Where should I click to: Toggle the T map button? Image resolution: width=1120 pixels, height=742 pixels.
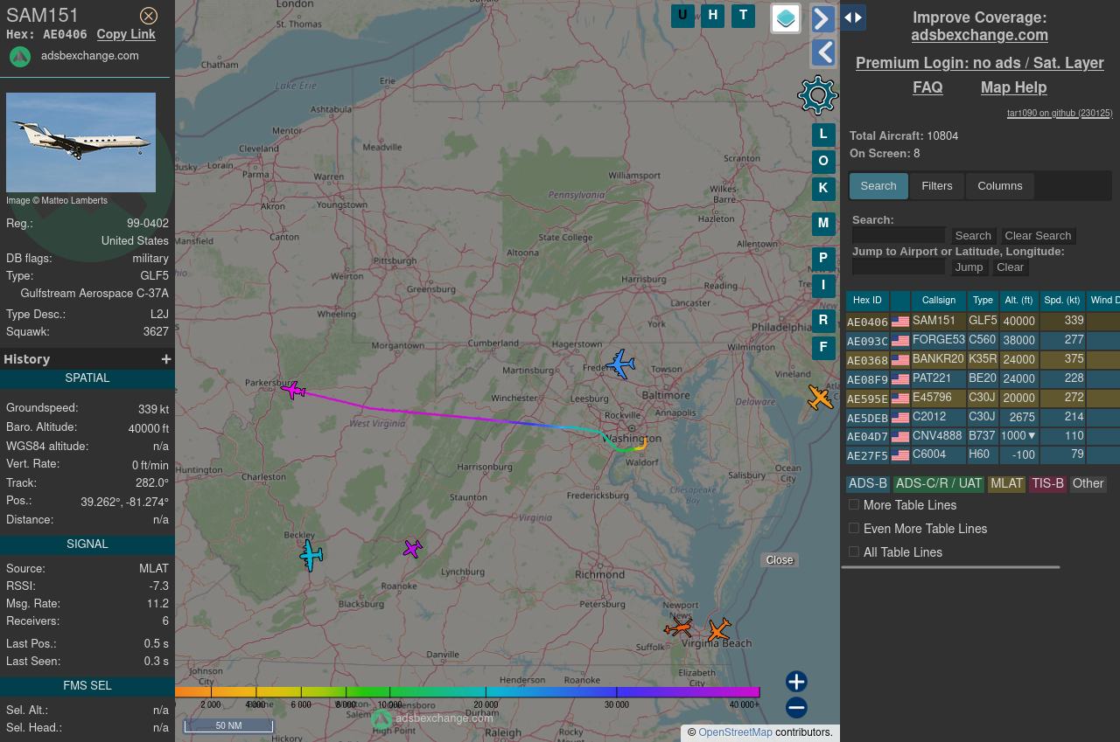[x=743, y=16]
